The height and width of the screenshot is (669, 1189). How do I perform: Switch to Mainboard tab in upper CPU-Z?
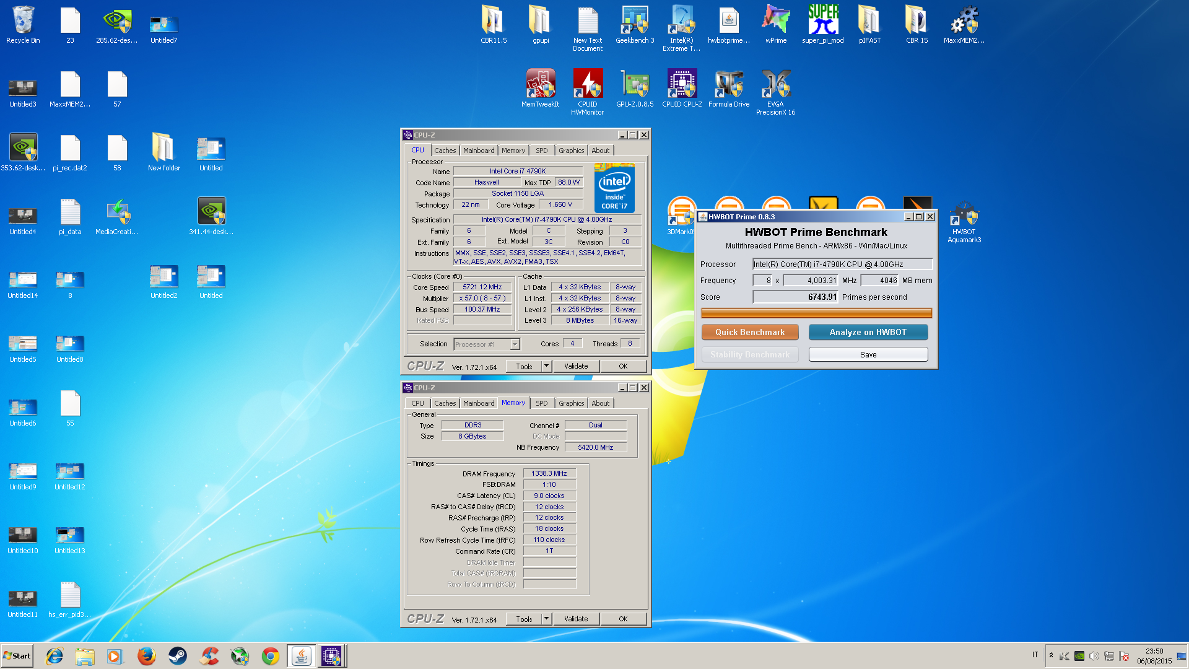[x=479, y=151]
